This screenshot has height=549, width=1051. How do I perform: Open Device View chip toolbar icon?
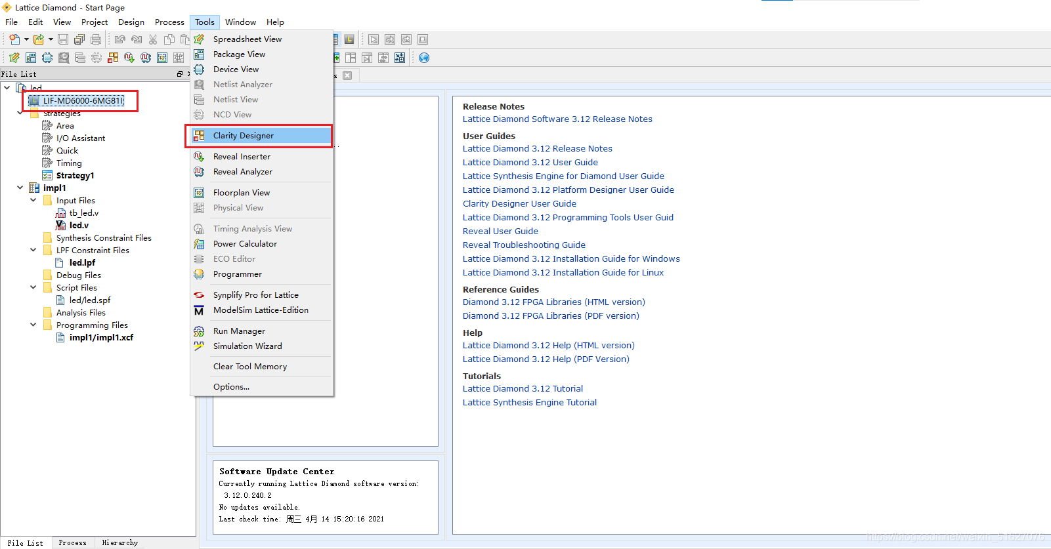tap(47, 58)
